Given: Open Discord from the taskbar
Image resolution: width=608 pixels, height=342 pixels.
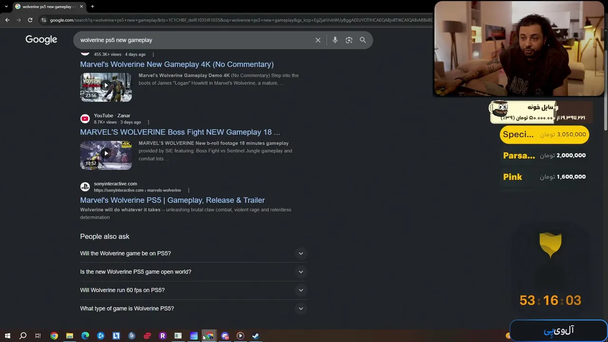Looking at the screenshot, I should pyautogui.click(x=225, y=336).
